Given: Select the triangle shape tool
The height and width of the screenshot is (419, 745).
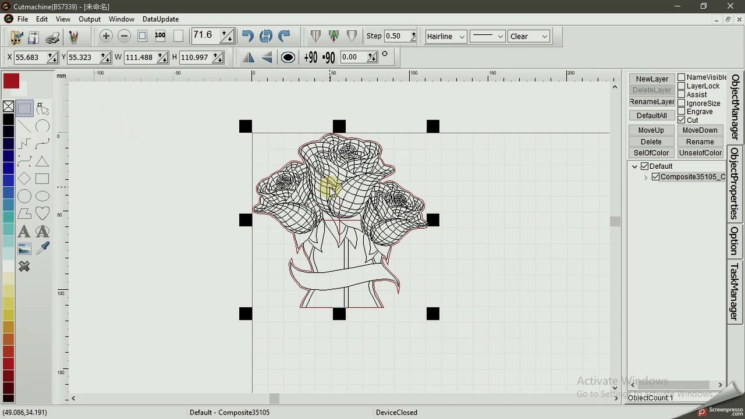Looking at the screenshot, I should click(x=42, y=161).
